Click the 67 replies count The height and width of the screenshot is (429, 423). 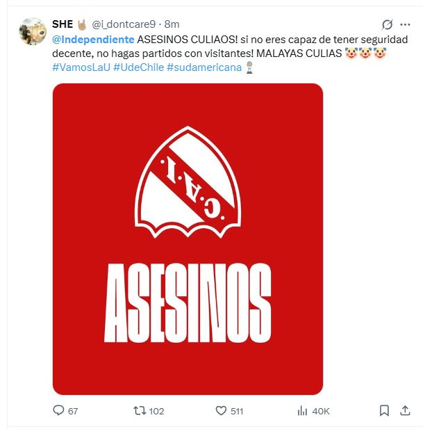[x=73, y=411]
